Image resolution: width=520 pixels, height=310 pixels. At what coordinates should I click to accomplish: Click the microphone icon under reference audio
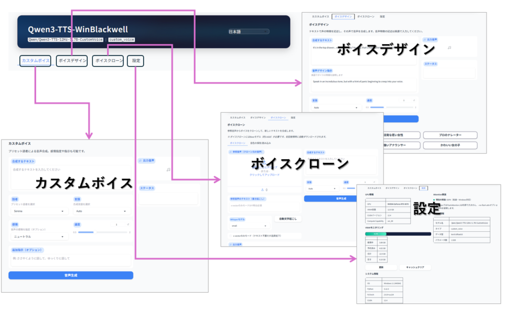pyautogui.click(x=267, y=189)
